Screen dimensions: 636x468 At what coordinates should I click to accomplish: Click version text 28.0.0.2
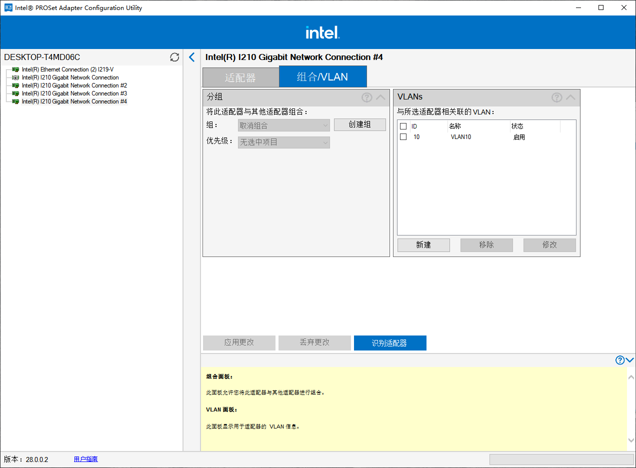coord(36,459)
